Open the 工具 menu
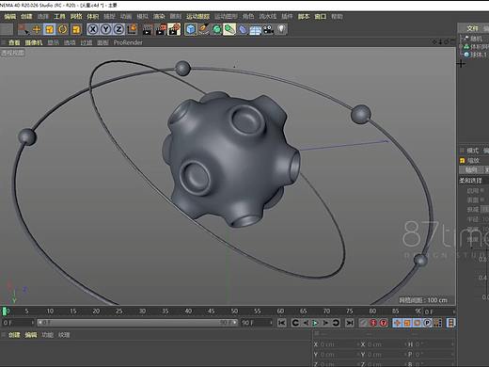 [x=59, y=16]
